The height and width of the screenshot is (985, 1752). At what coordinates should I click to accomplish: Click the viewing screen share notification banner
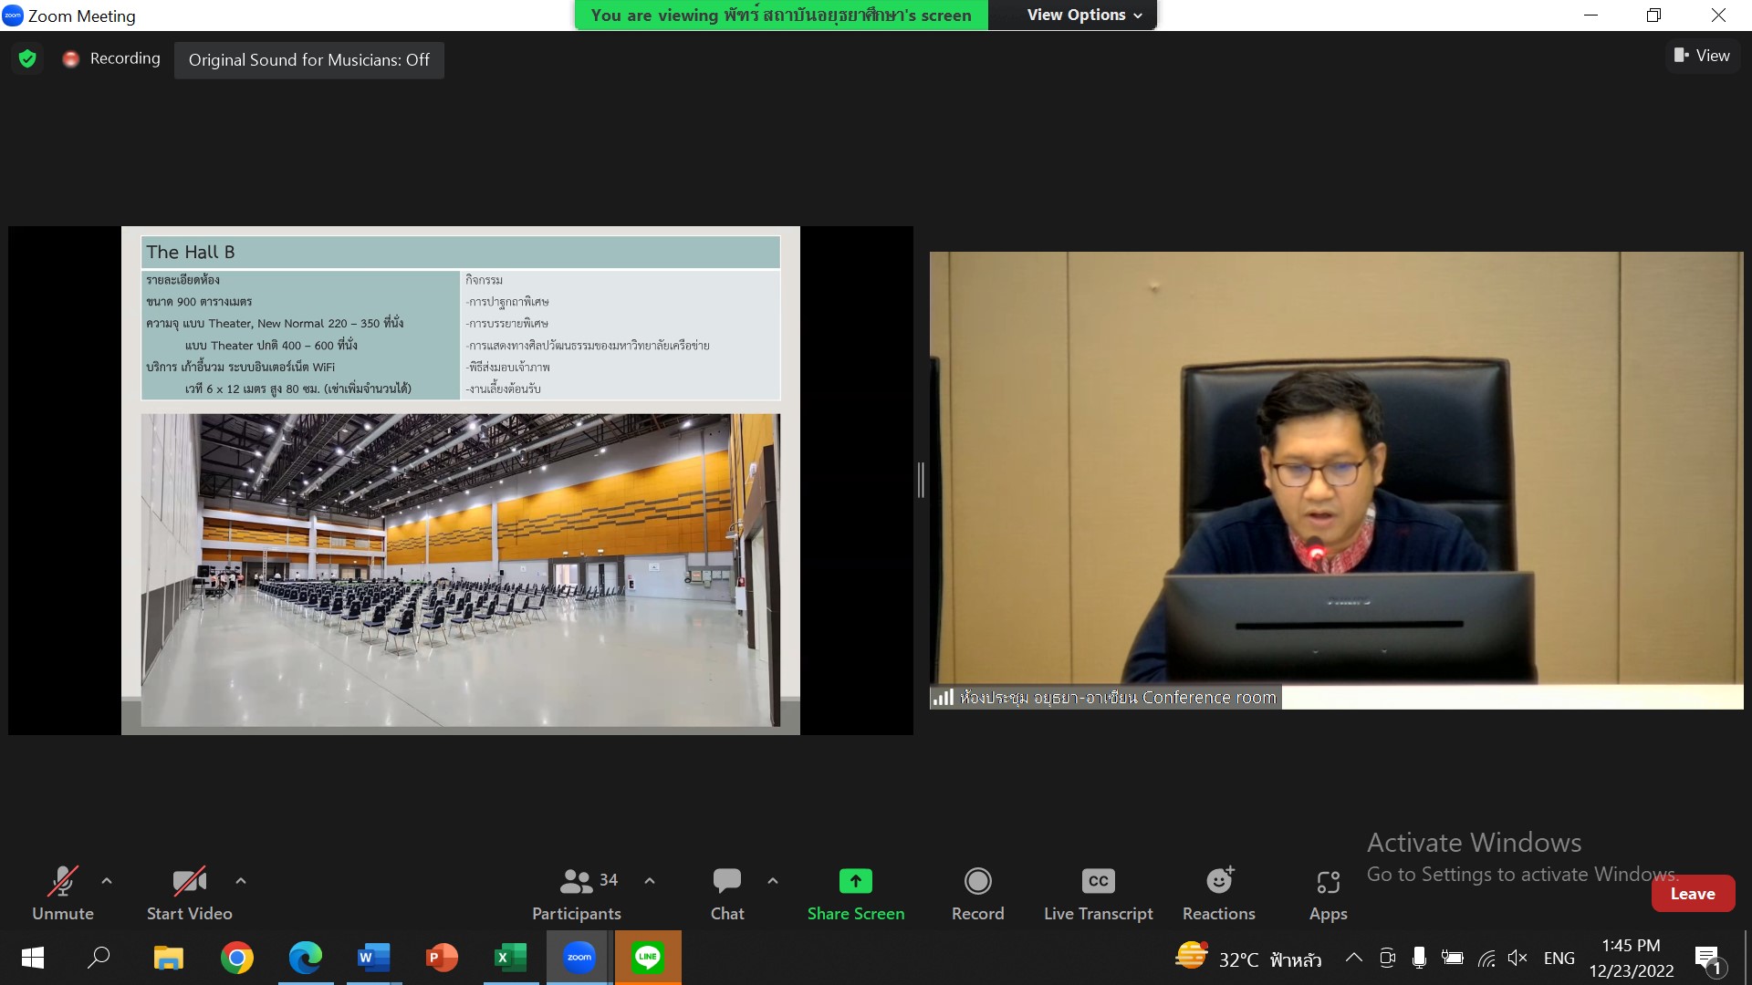pos(781,15)
